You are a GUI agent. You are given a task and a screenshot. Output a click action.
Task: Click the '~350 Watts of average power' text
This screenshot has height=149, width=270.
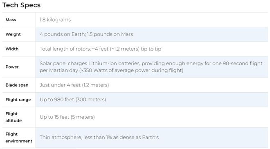pos(113,71)
